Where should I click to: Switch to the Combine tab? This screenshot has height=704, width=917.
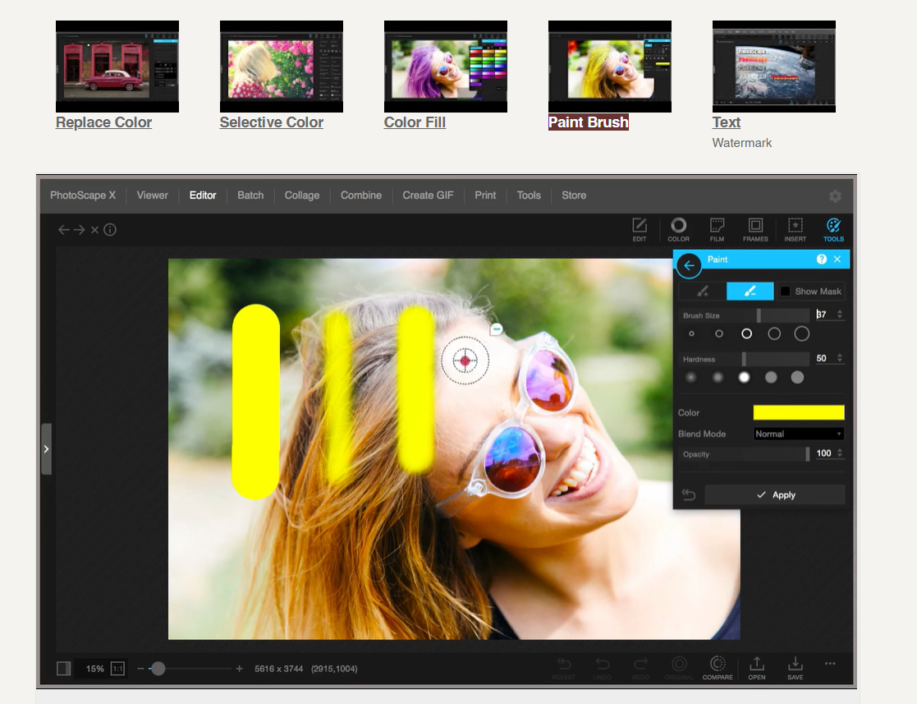[x=361, y=196]
